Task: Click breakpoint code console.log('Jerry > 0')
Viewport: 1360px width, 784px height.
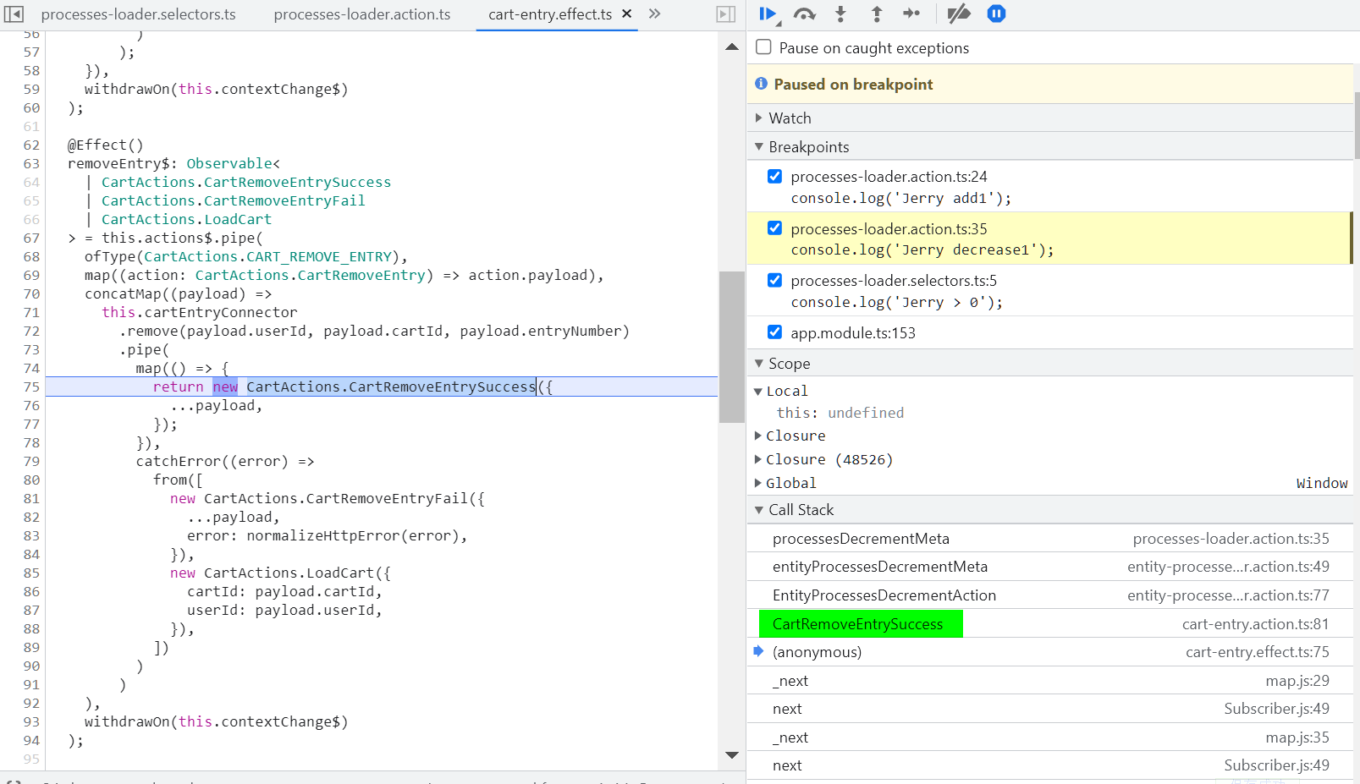Action: tap(896, 302)
